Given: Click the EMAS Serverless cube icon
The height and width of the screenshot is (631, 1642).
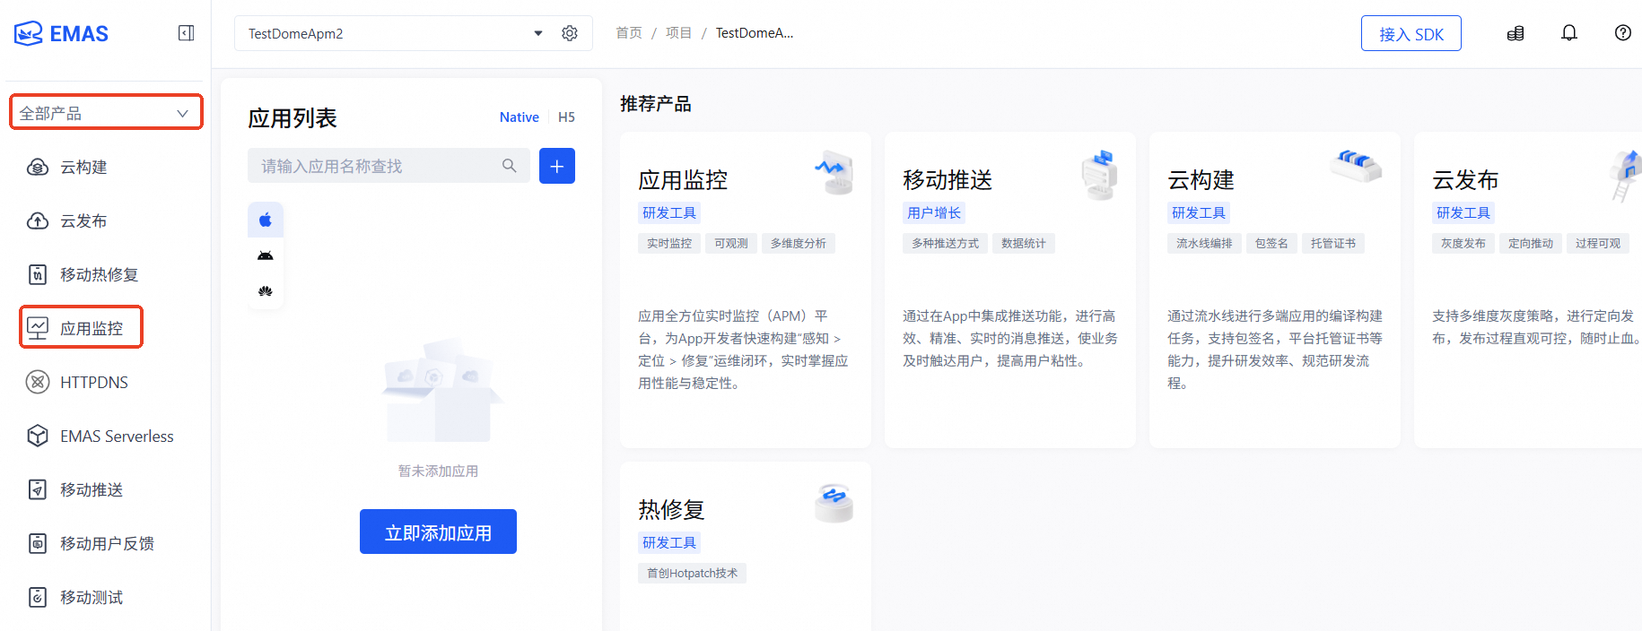Looking at the screenshot, I should tap(38, 436).
